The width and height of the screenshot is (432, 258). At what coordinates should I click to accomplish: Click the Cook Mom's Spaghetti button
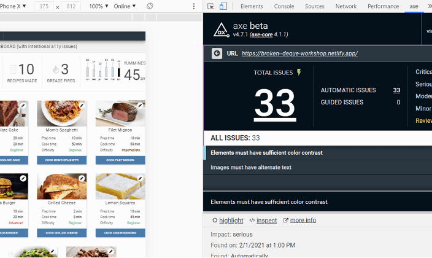(61, 160)
